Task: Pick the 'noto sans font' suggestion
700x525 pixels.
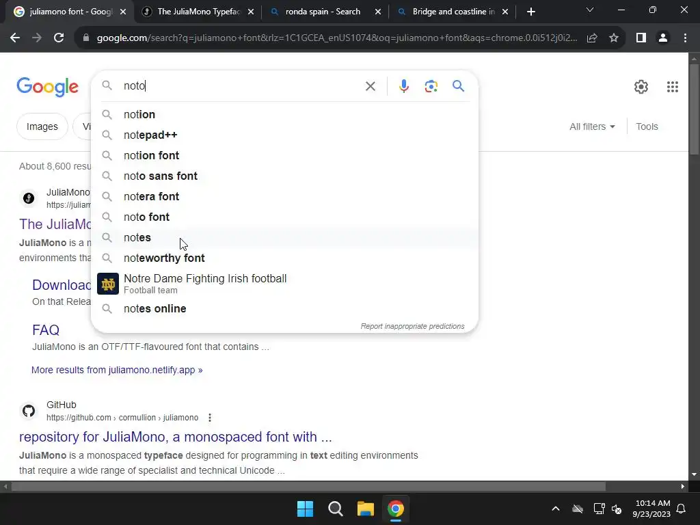Action: (285, 176)
